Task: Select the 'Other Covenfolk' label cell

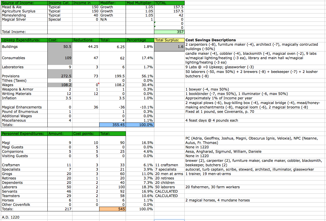Action: (x=24, y=204)
